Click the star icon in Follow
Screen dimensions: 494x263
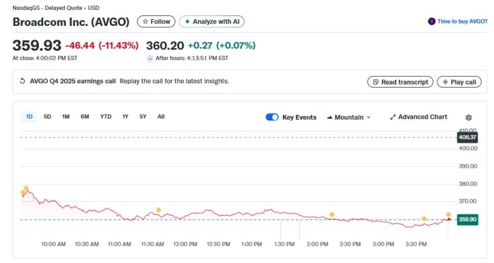[145, 22]
